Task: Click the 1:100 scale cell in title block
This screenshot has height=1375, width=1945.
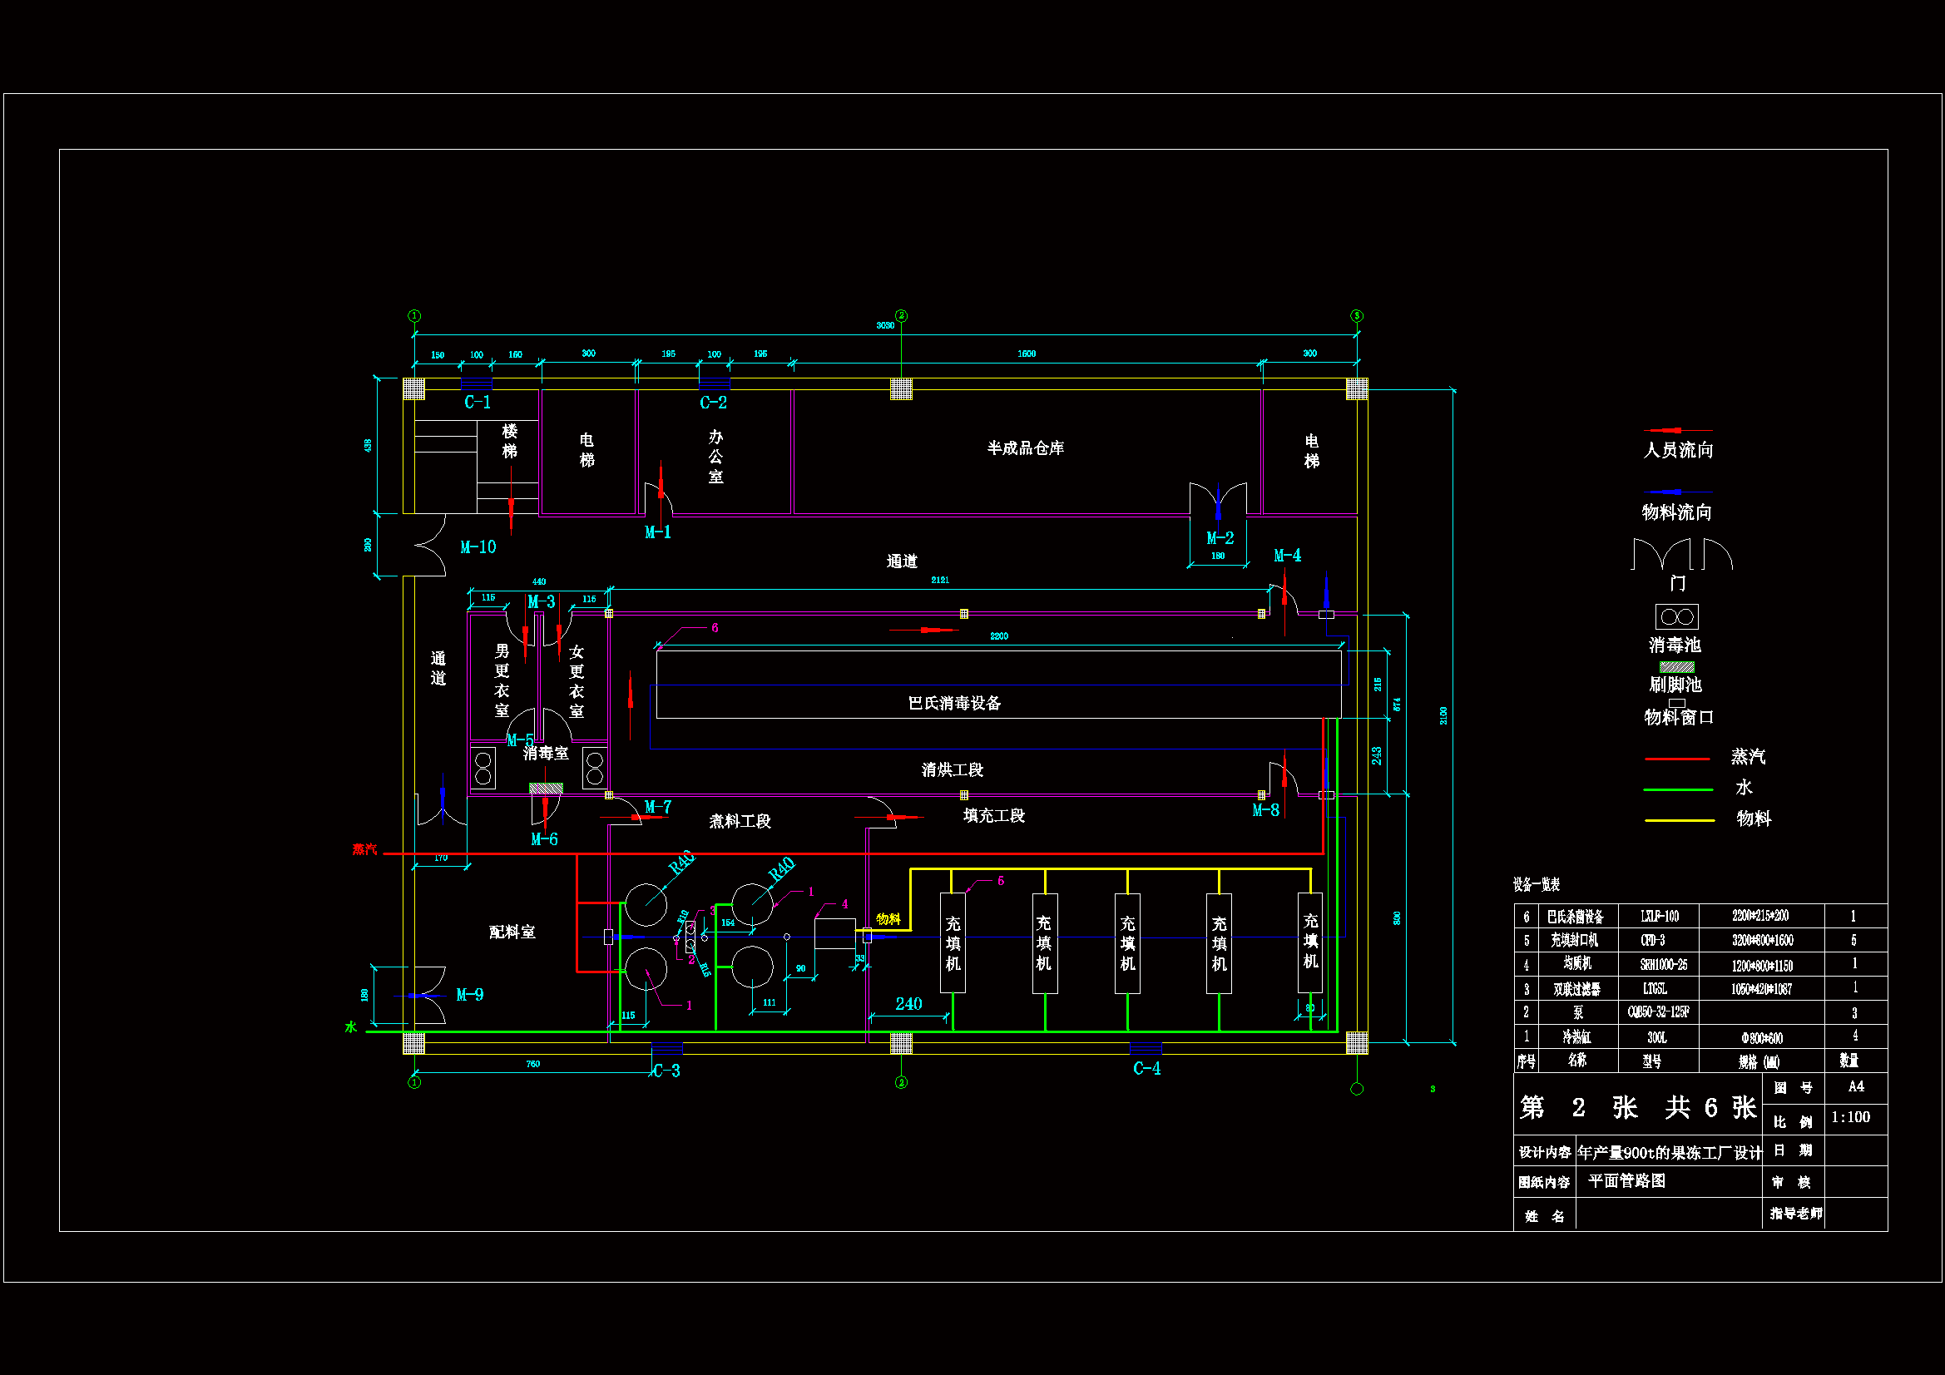Action: 1850,1117
